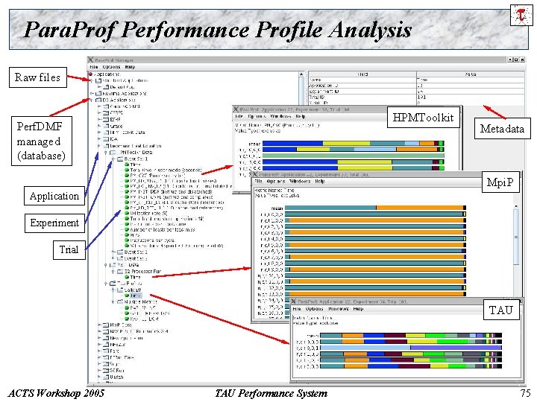Click the Default App folder icon

tap(106, 87)
